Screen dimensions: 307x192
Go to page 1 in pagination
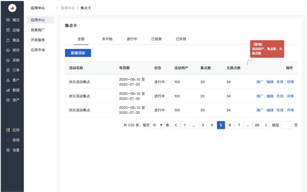pyautogui.click(x=185, y=125)
